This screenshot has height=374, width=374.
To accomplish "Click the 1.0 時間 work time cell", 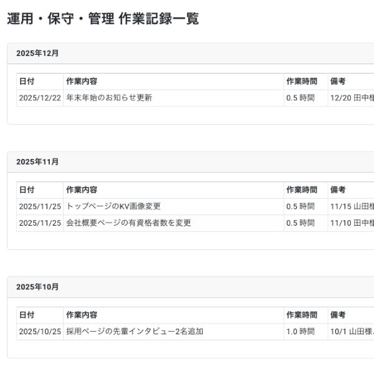I will (x=300, y=332).
